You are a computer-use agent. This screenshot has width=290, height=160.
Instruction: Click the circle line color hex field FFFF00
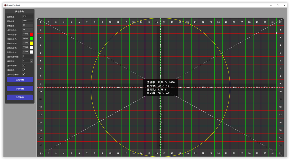coord(26,43)
